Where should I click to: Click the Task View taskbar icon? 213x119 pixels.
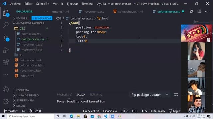point(64,116)
